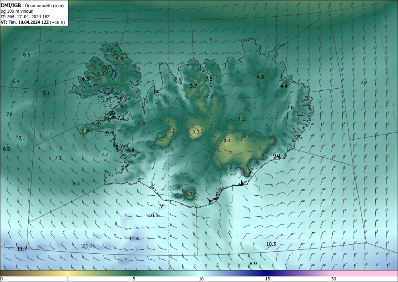This screenshot has height=282, width=398.
Task: Click the 2.4 value on Vatnajökull glacier
Action: coord(227,141)
